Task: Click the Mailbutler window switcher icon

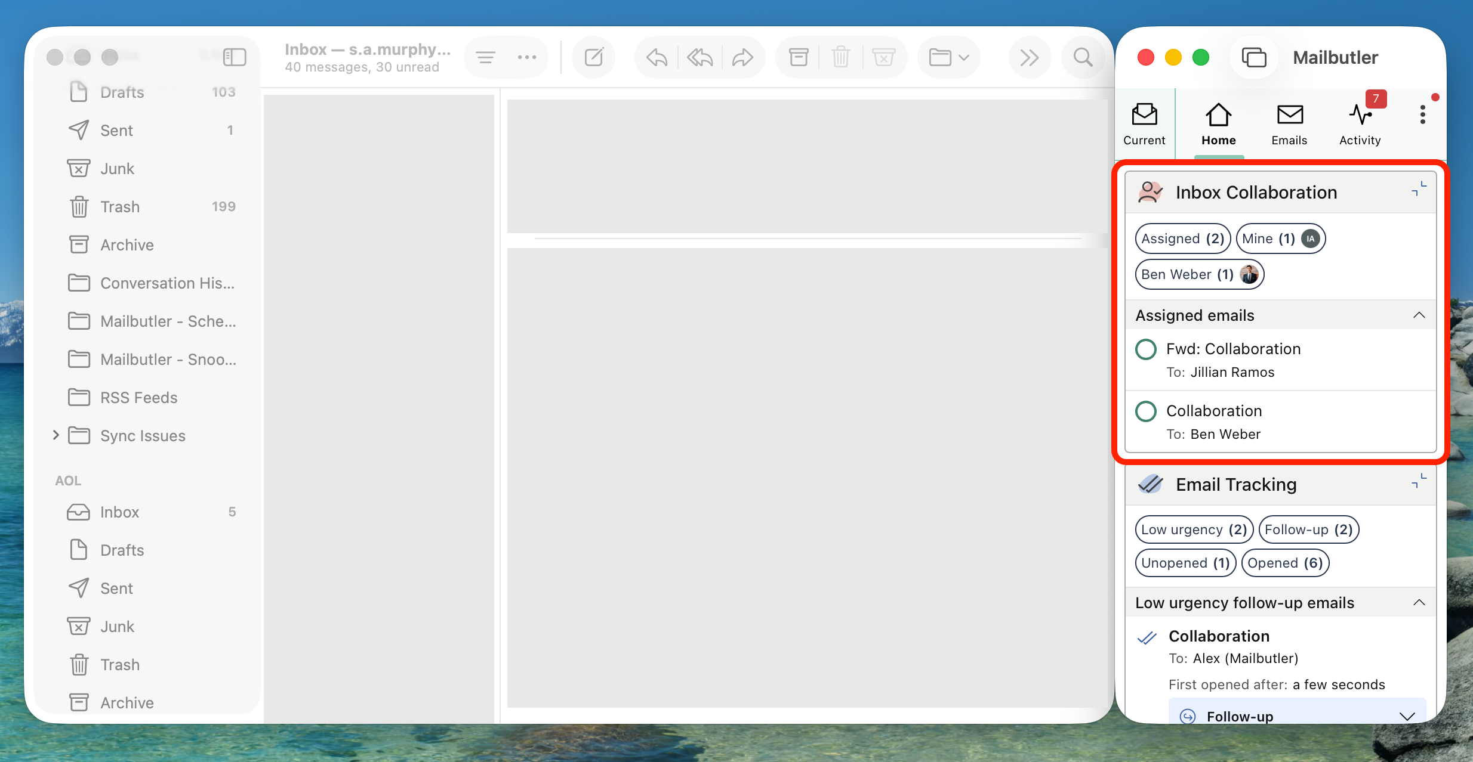Action: coord(1254,57)
